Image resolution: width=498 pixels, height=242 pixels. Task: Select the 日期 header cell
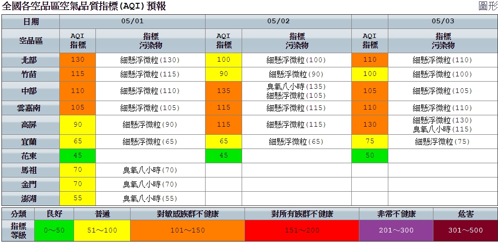(31, 22)
